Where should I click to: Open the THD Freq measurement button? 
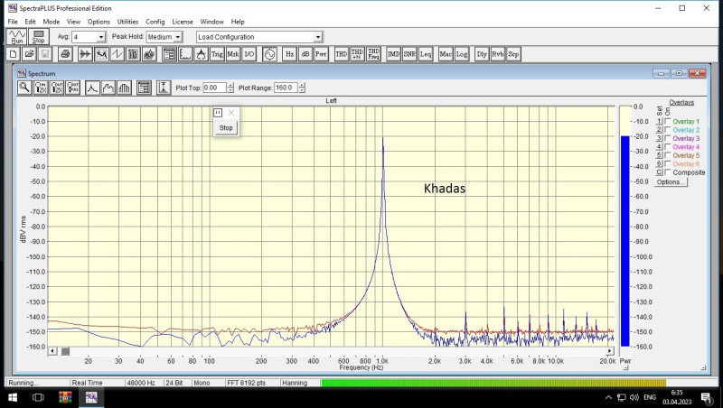coord(373,54)
